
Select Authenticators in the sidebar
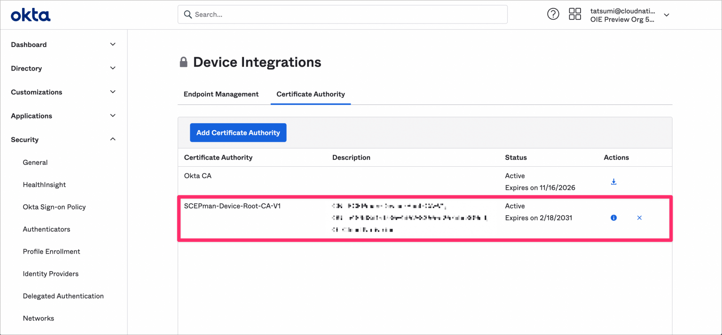tap(46, 229)
